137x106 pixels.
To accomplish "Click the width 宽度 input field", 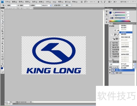I will (x=14, y=5).
